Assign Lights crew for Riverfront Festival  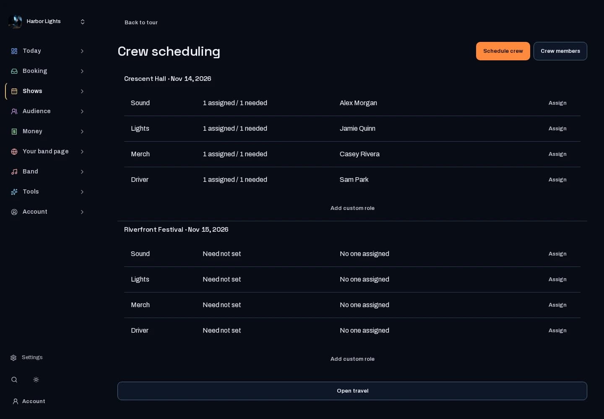click(557, 279)
